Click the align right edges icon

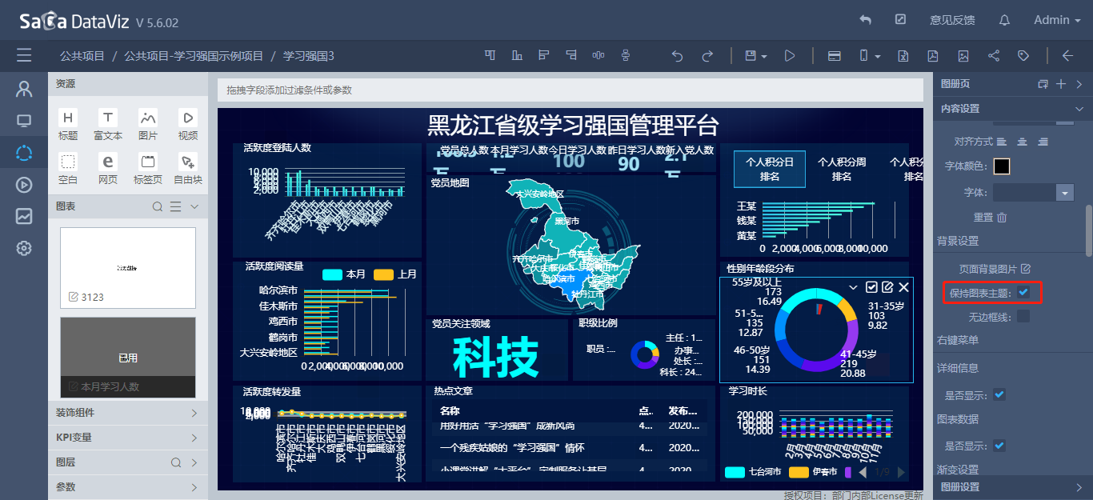coord(571,55)
